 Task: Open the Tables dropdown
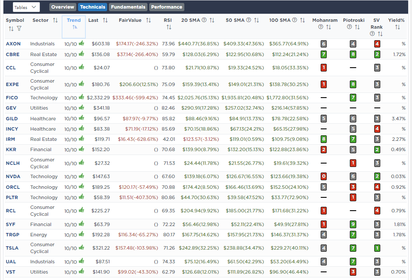point(26,7)
